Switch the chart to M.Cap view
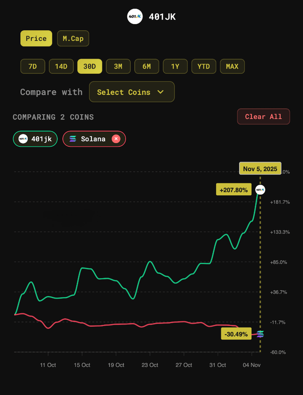The width and height of the screenshot is (303, 395). click(73, 38)
